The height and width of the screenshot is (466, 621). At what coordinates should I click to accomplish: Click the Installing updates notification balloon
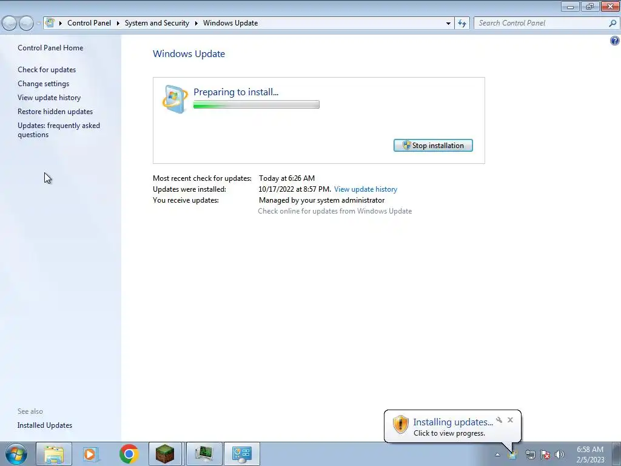(452, 427)
